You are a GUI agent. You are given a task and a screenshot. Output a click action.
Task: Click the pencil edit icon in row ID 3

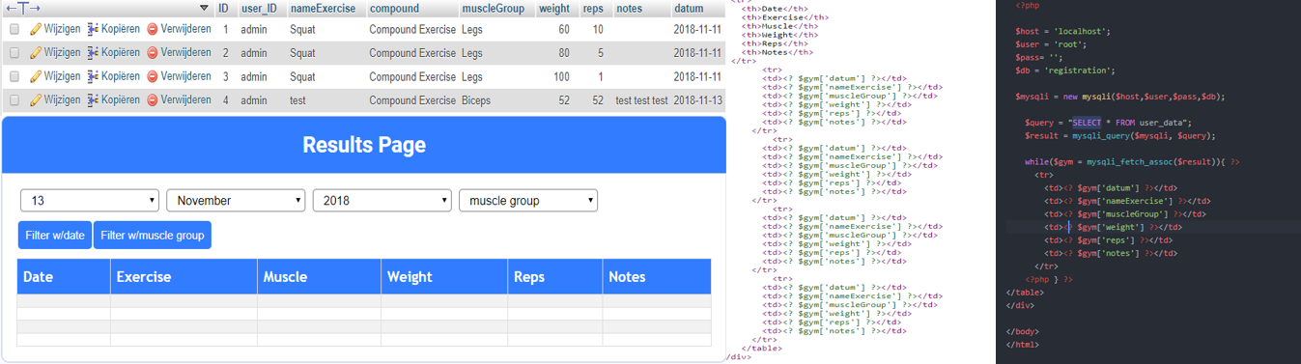pyautogui.click(x=35, y=76)
